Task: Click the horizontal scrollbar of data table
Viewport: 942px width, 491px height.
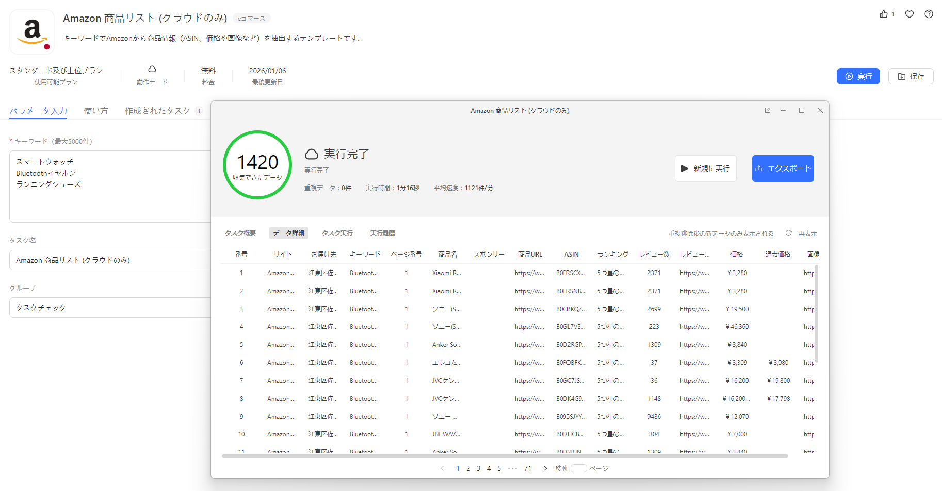Action: 505,456
